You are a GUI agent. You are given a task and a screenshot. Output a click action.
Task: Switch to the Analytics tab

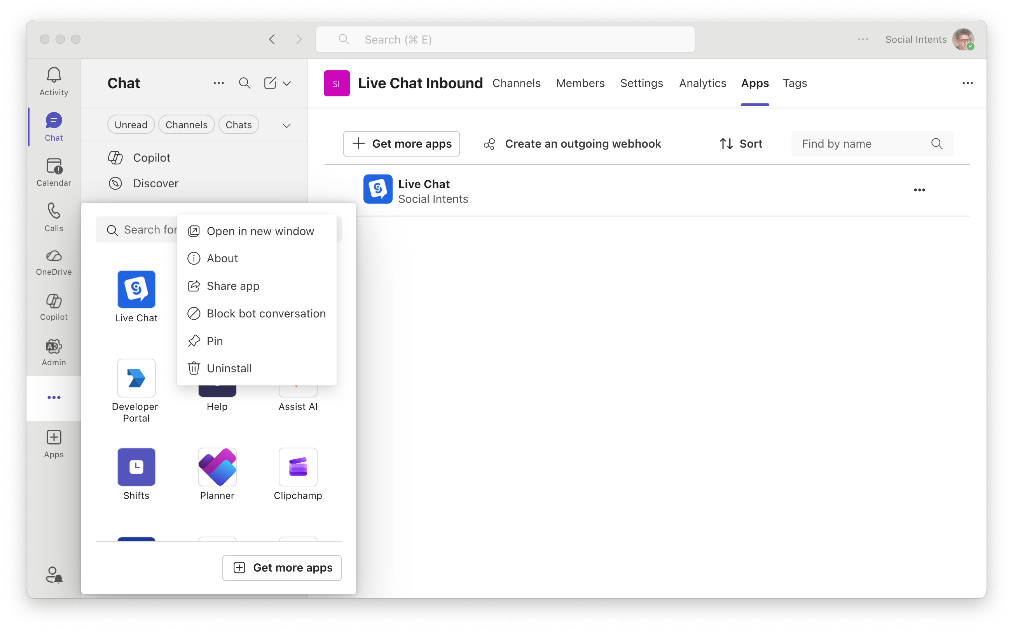point(702,83)
